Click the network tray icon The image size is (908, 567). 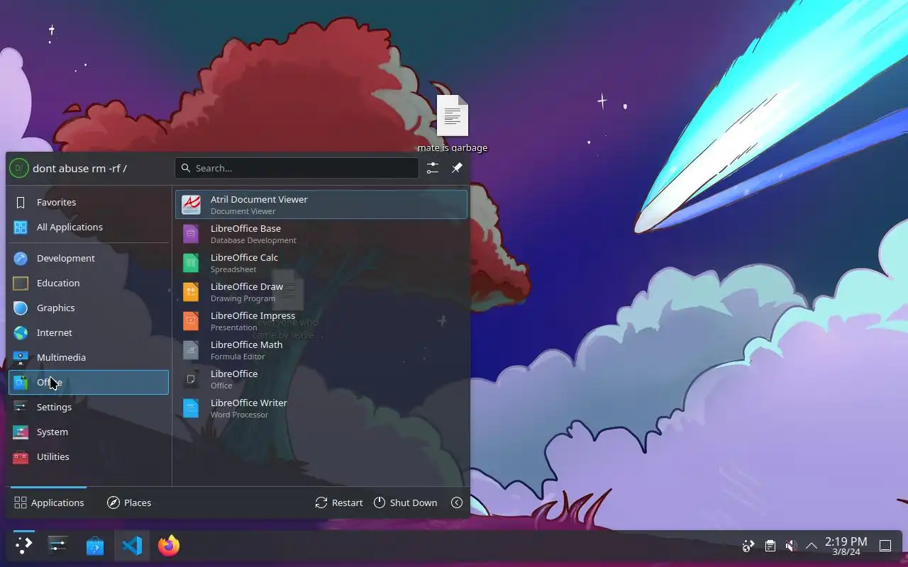tap(748, 546)
